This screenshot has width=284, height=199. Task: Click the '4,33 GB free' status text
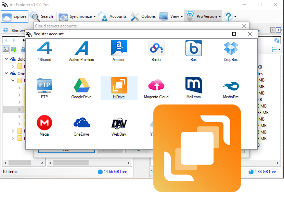point(265,172)
